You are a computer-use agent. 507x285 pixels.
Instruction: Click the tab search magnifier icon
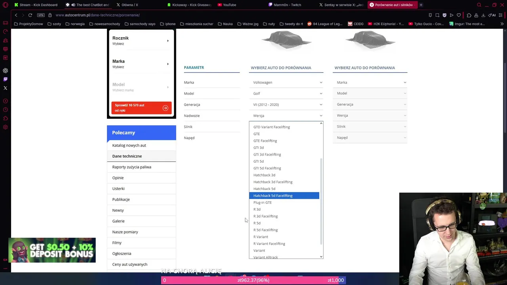coord(479,5)
